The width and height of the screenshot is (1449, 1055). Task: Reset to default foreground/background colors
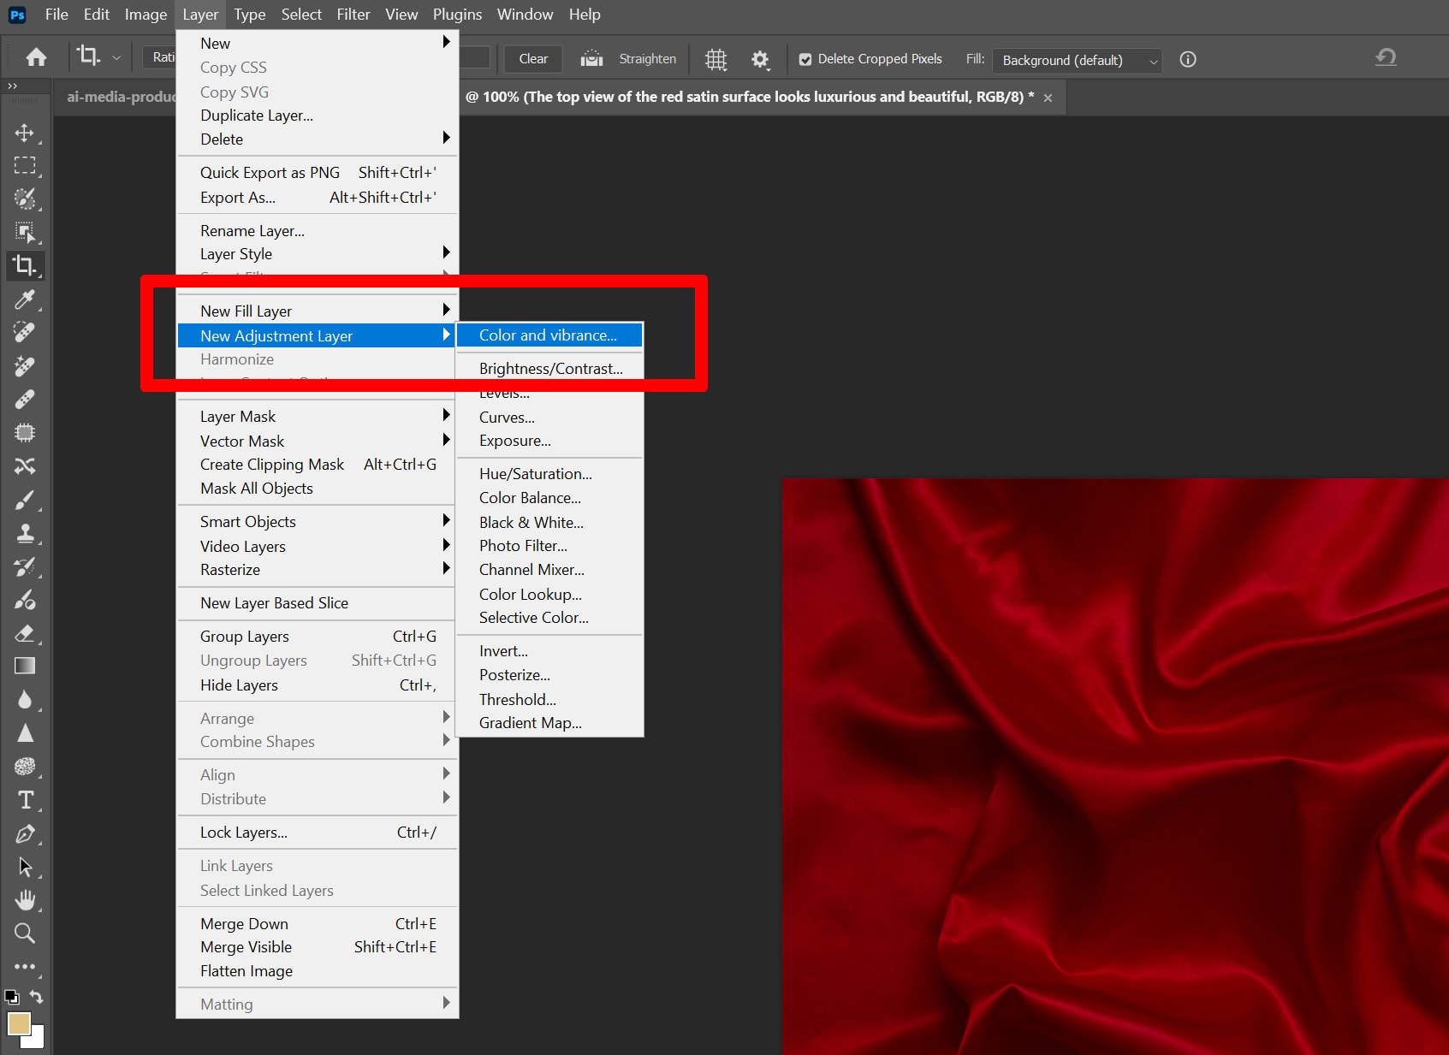[x=11, y=997]
